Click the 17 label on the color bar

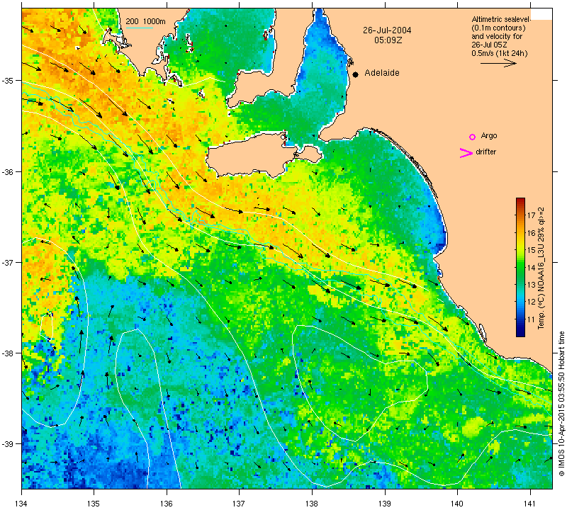coord(531,216)
